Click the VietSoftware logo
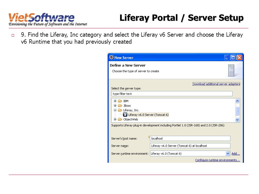The width and height of the screenshot is (259, 194). pyautogui.click(x=48, y=20)
